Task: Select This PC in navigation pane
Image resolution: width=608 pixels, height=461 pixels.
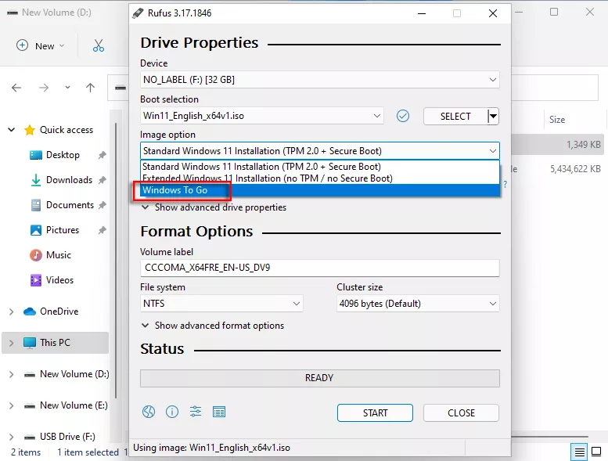Action: click(55, 343)
